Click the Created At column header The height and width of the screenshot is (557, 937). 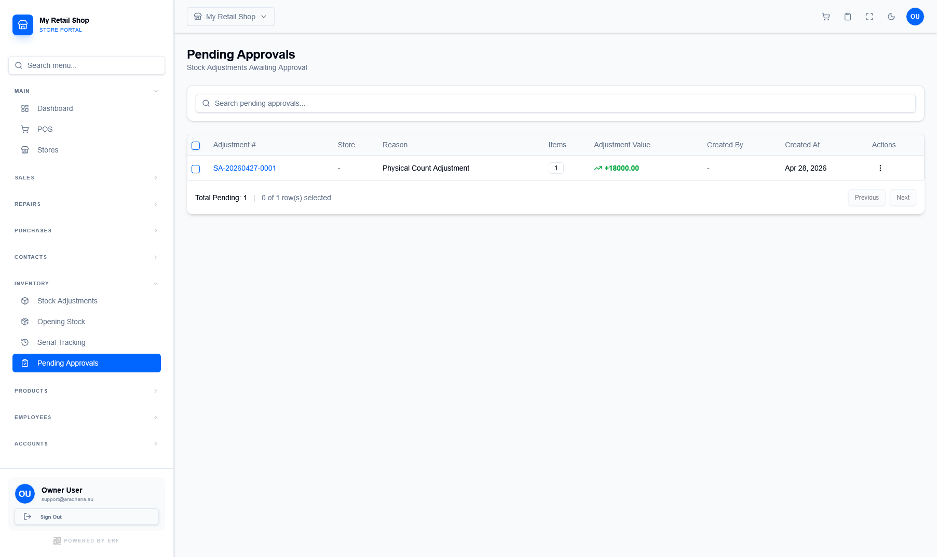tap(802, 145)
